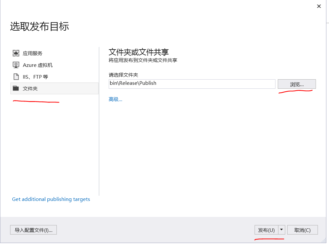This screenshot has height=244, width=329.
Task: Open the 发布(U) split-button dropdown arrow
Action: point(281,230)
